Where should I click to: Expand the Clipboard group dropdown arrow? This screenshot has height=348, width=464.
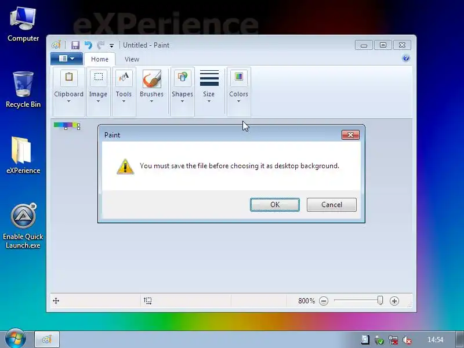click(x=68, y=101)
